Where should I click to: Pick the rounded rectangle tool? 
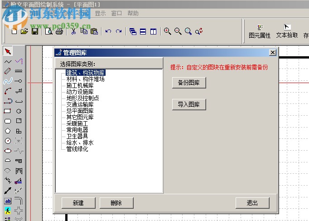[8, 121]
